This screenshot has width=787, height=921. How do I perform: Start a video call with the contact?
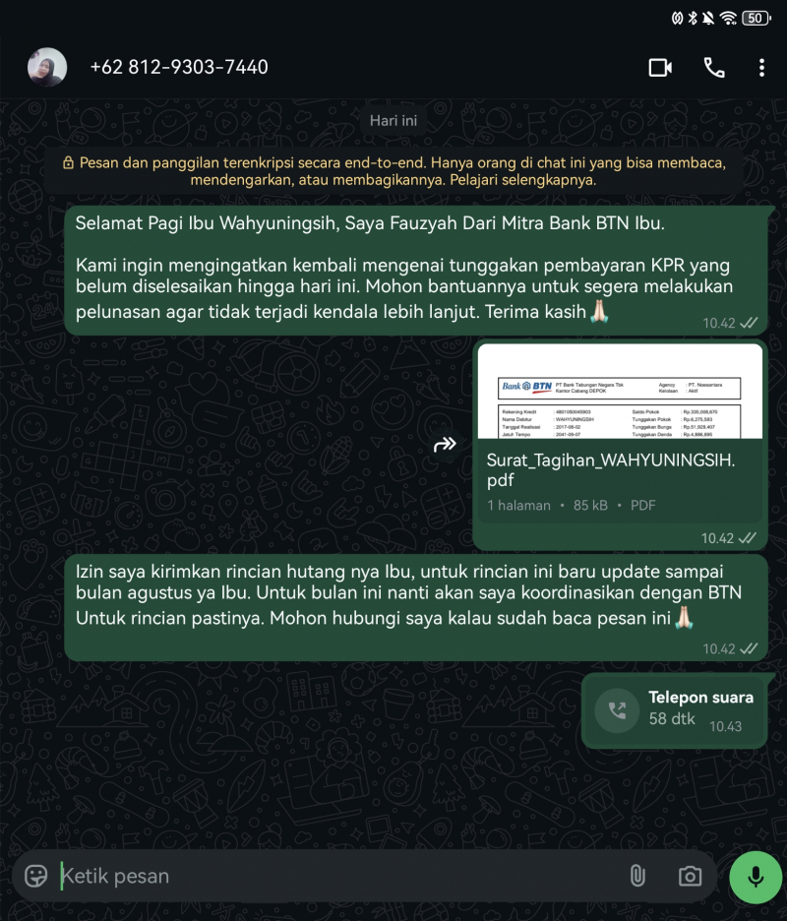660,68
